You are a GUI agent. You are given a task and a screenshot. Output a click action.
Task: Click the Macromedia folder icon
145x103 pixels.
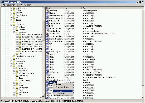(14, 61)
